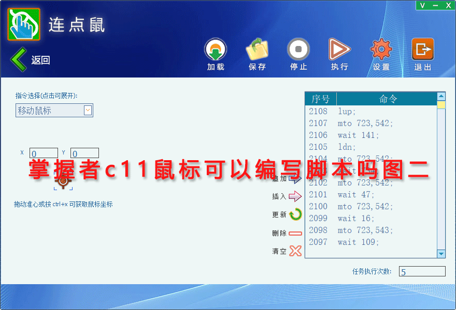Click the 插入 insert arrow icon

295,196
